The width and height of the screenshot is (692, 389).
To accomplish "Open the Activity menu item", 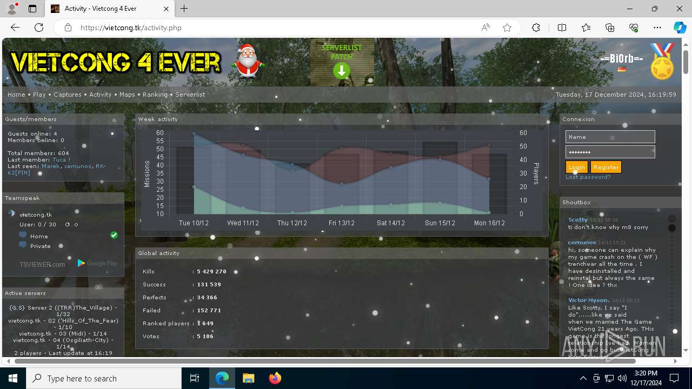I will pyautogui.click(x=100, y=94).
